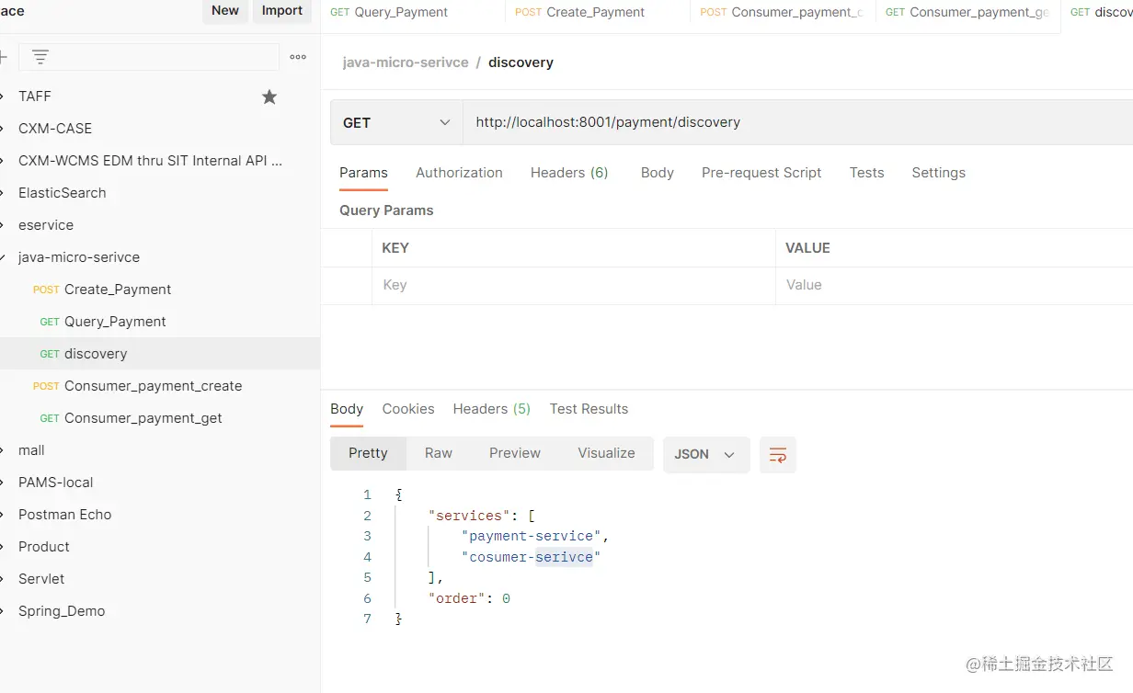This screenshot has width=1133, height=693.
Task: Select the mall collection in the sidebar
Action: click(x=31, y=450)
